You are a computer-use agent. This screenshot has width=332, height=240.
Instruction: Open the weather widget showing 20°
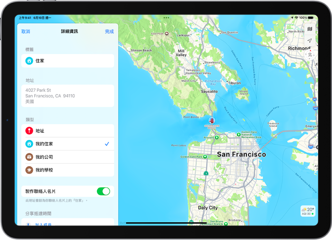308,211
